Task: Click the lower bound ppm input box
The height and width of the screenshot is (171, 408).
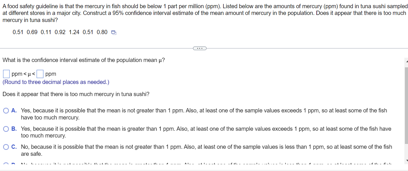Action: (6, 74)
